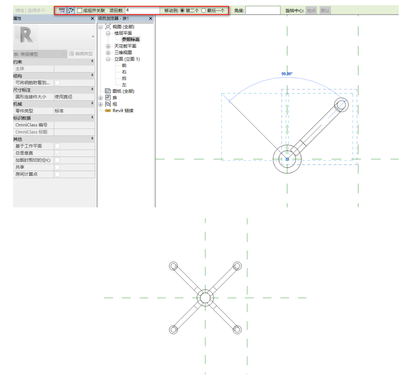
Task: Click the 图纸 (全部) sheets icon
Action: tap(108, 91)
